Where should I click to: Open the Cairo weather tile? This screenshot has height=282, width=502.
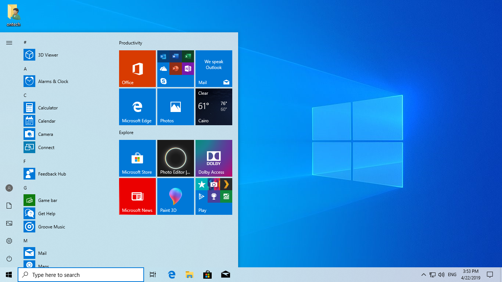214,107
